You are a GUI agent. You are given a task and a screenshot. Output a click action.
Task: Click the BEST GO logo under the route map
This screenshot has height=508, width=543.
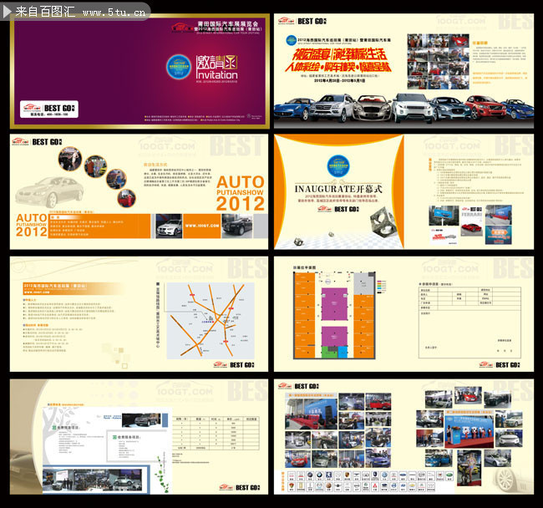[234, 365]
